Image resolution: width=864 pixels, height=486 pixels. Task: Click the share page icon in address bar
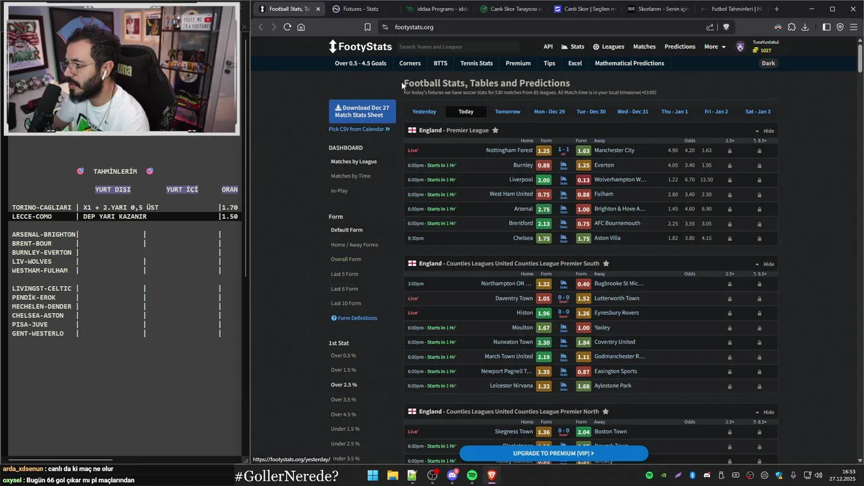coord(710,27)
